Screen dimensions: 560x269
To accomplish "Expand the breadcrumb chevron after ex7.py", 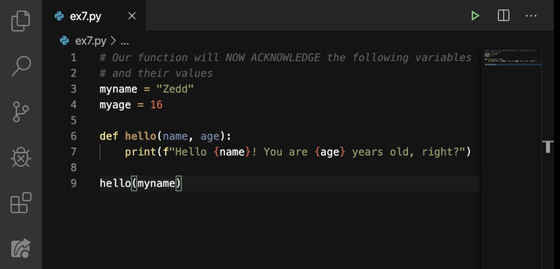I will (x=113, y=41).
